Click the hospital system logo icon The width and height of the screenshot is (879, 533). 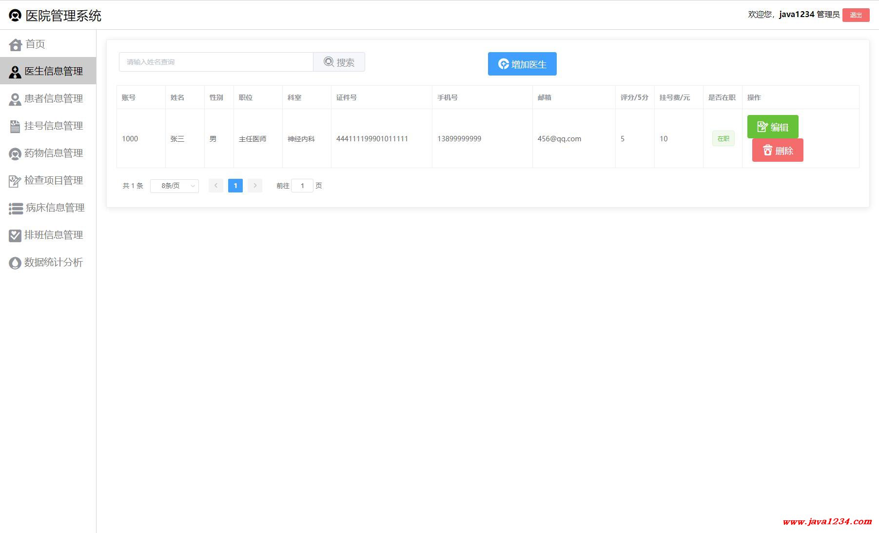[15, 16]
